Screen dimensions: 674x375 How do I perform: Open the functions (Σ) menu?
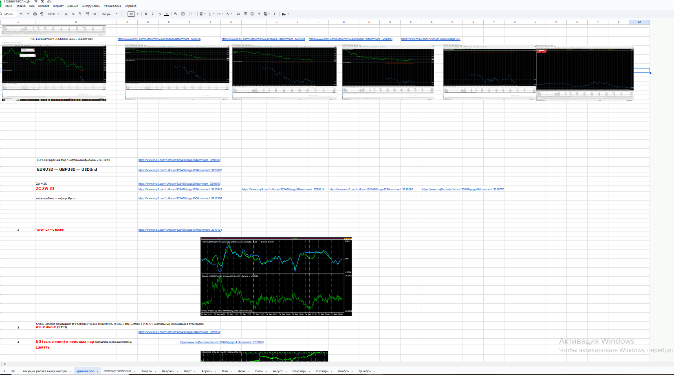[275, 14]
